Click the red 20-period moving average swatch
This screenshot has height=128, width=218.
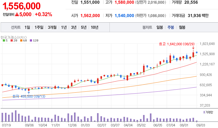point(12,41)
